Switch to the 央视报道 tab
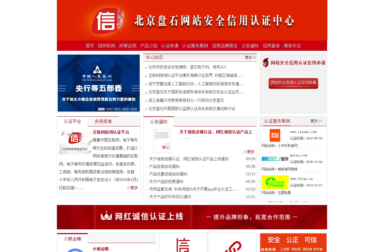This screenshot has width=384, height=252. (103, 121)
